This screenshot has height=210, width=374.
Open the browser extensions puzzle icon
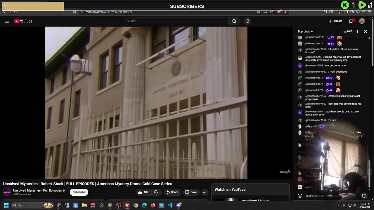coord(325,12)
